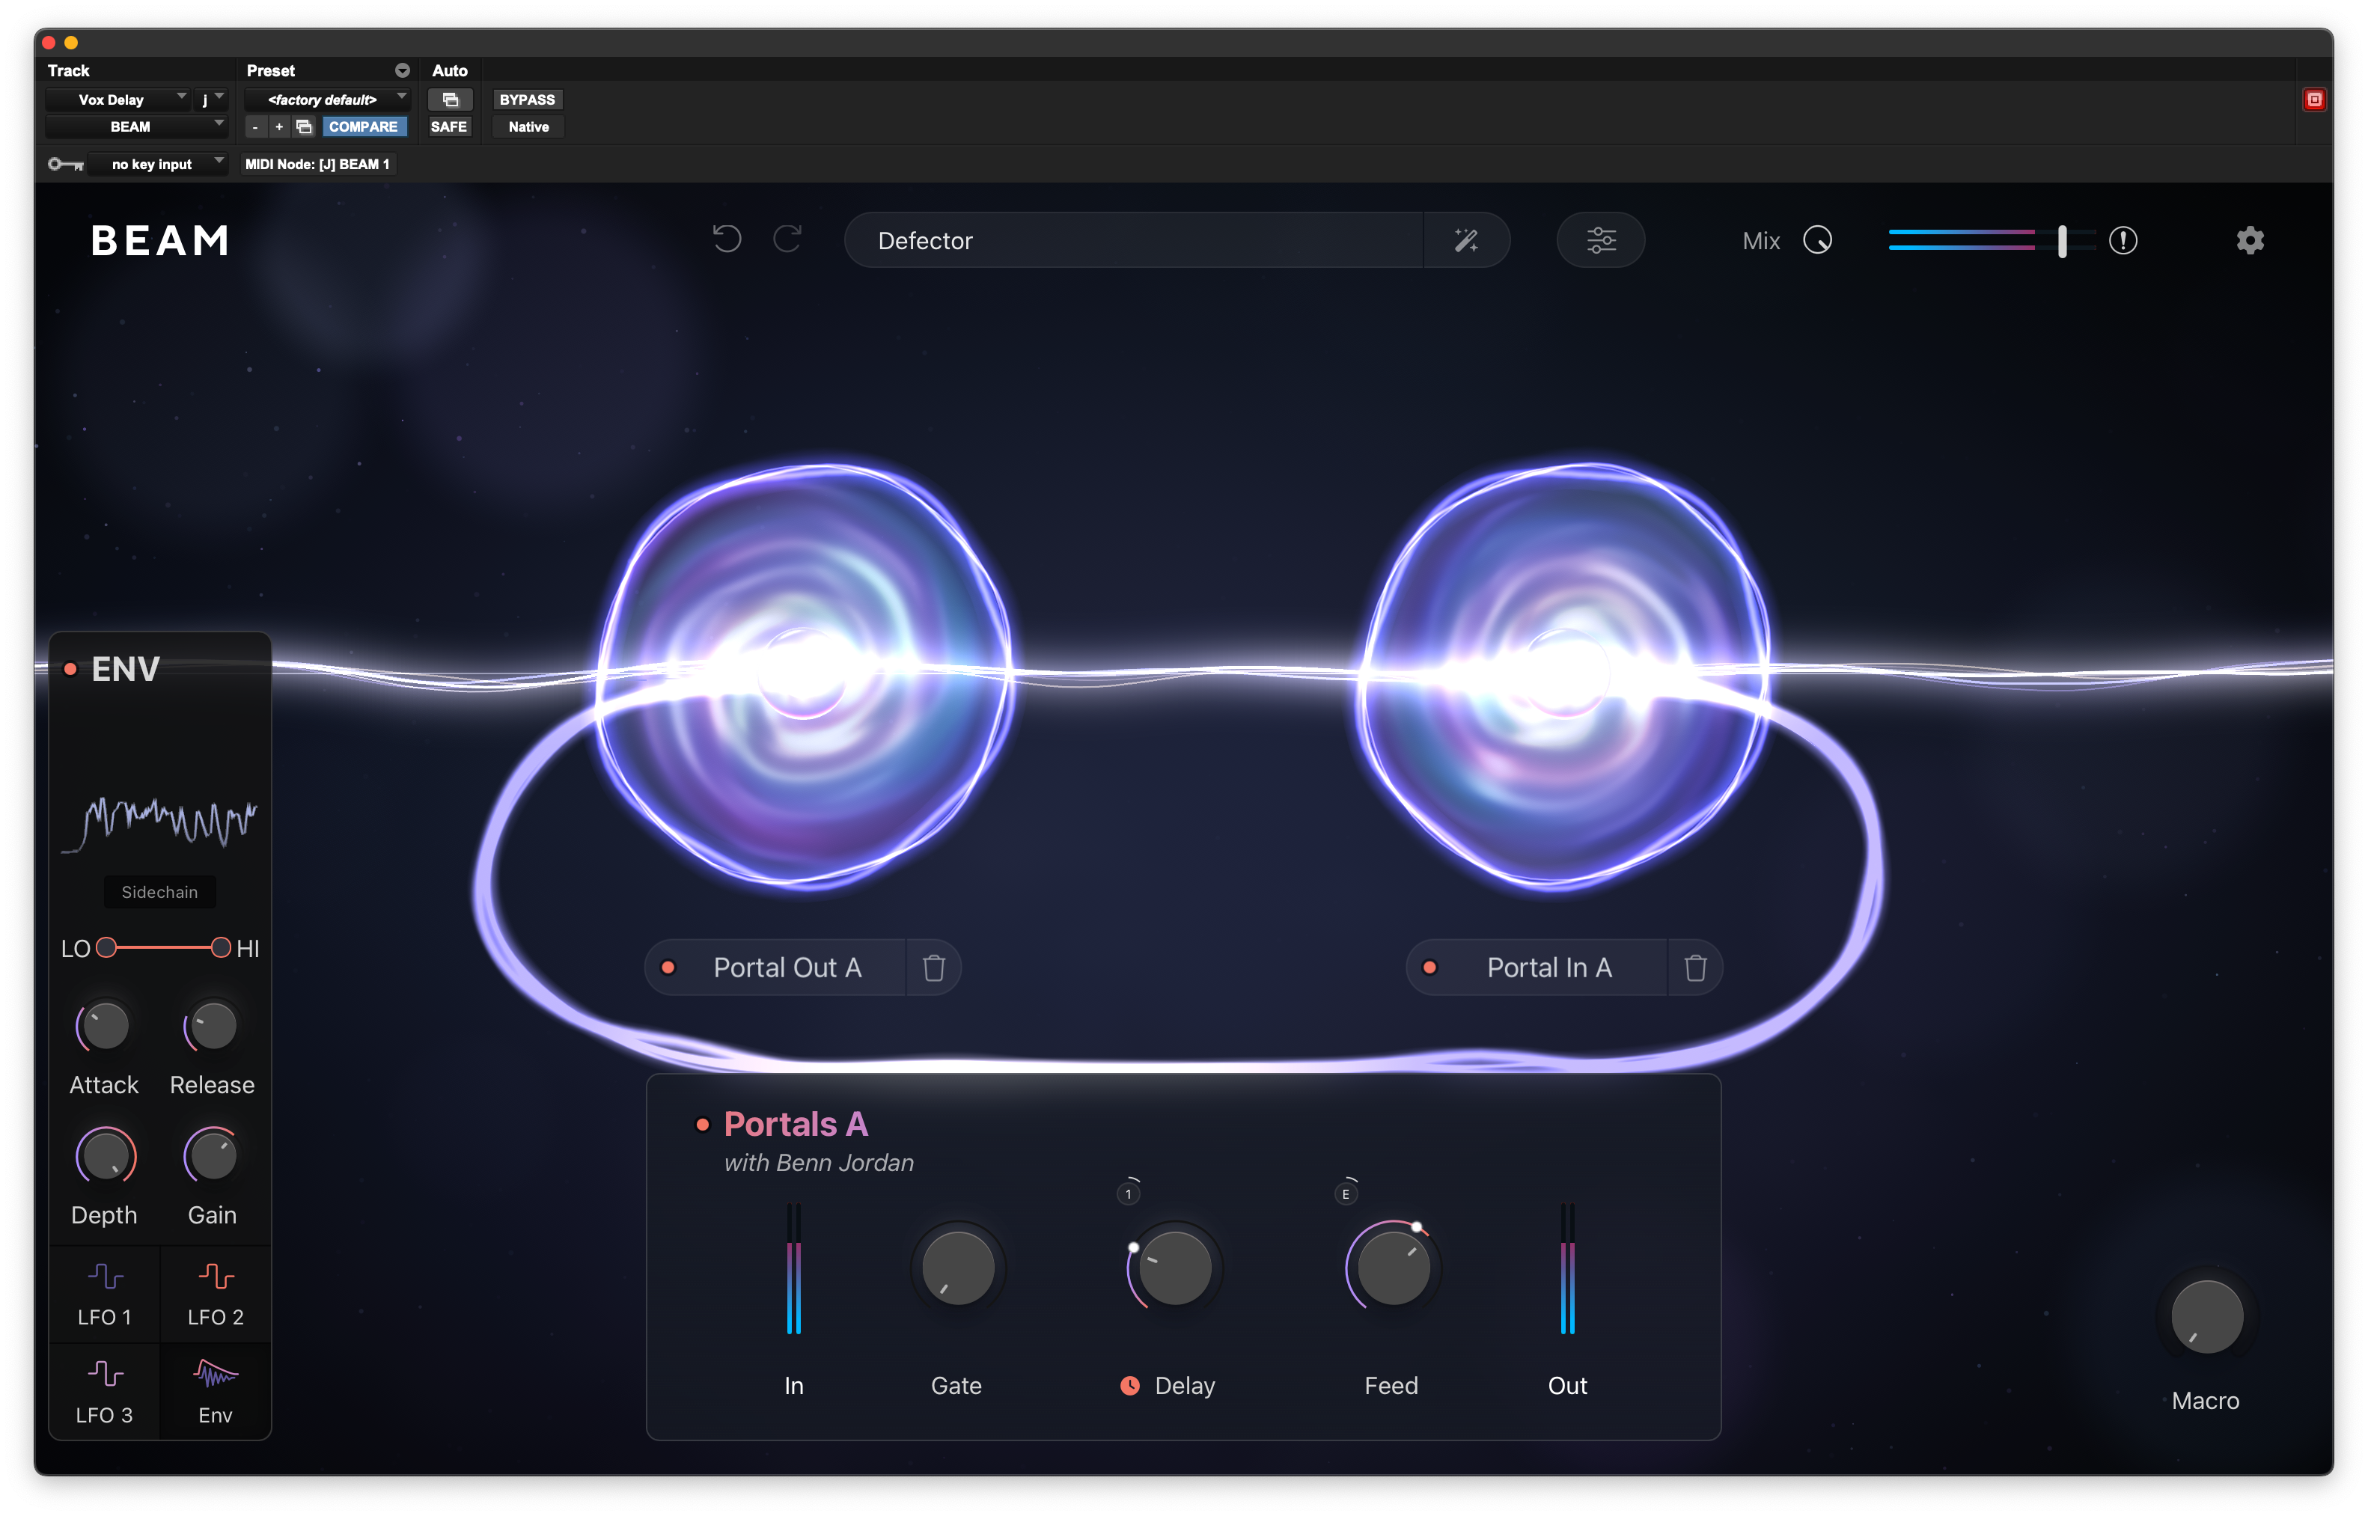This screenshot has width=2368, height=1516.
Task: Toggle the Portals A power dot
Action: pyautogui.click(x=702, y=1124)
